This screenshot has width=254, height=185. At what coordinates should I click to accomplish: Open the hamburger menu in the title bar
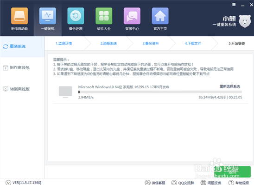[234, 5]
